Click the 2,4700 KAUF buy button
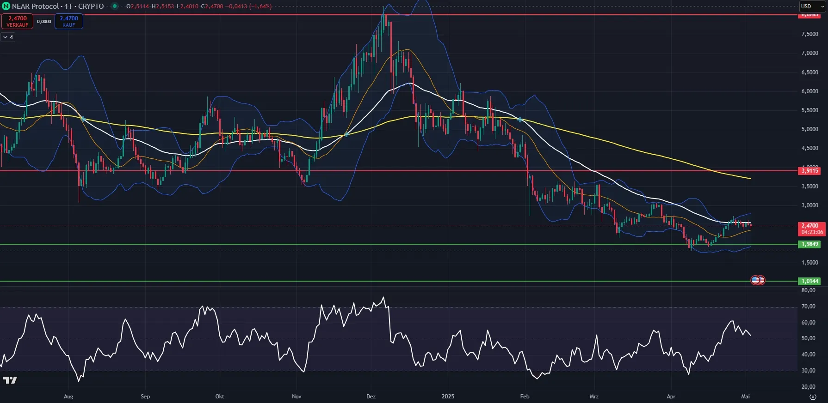The height and width of the screenshot is (403, 828). [69, 21]
